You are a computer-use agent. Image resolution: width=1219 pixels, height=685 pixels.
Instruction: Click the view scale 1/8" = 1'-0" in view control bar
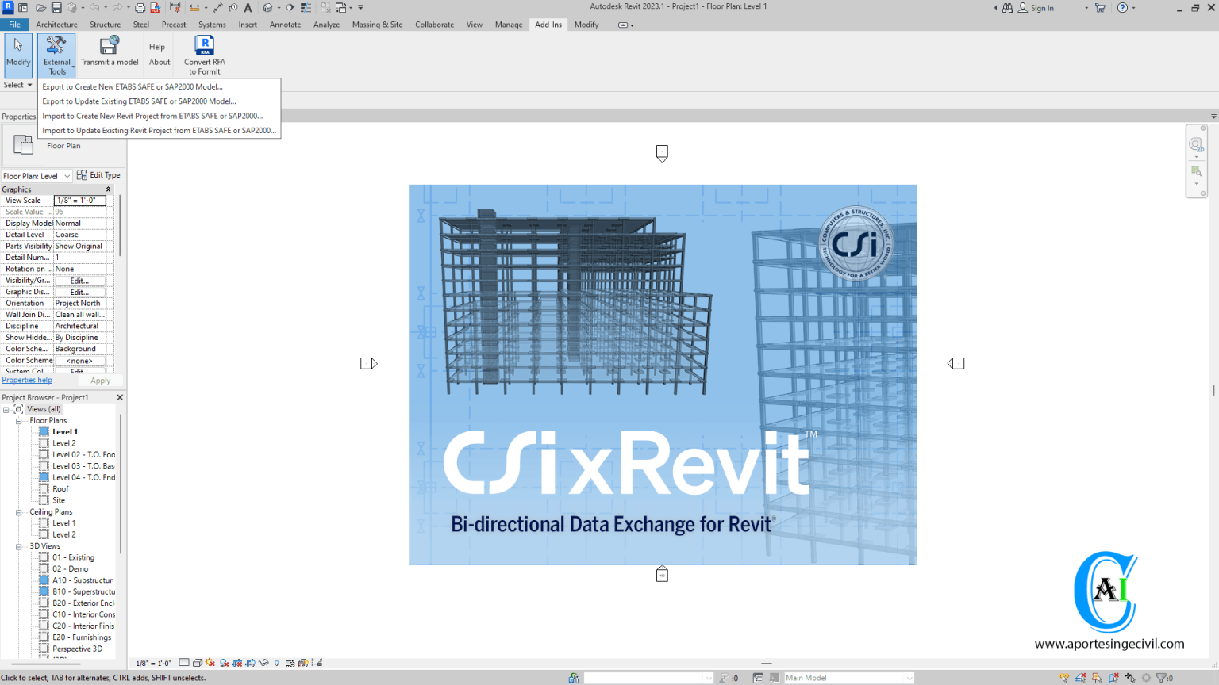click(153, 663)
